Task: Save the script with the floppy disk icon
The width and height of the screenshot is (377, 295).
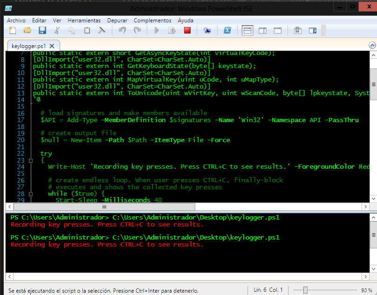Action: click(42, 31)
